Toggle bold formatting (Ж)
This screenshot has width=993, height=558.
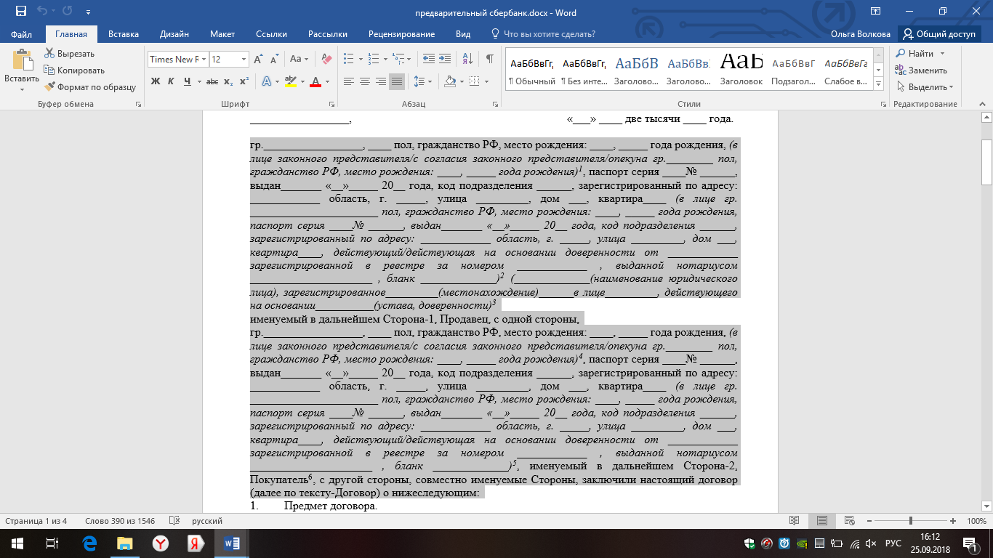[155, 81]
